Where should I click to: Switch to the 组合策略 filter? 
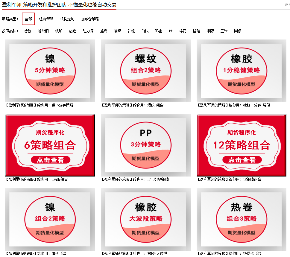[x=46, y=19]
